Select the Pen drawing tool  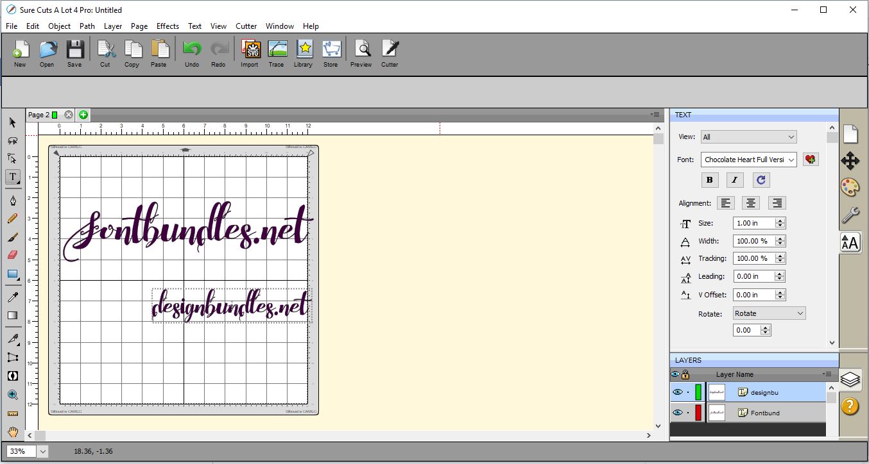[x=12, y=201]
